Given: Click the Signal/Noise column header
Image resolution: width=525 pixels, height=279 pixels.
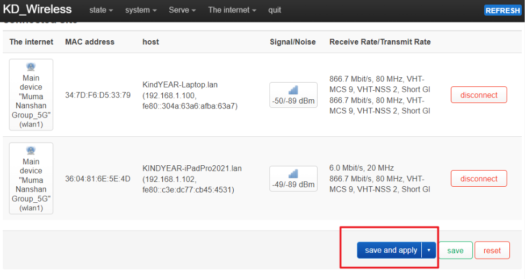Looking at the screenshot, I should [292, 42].
